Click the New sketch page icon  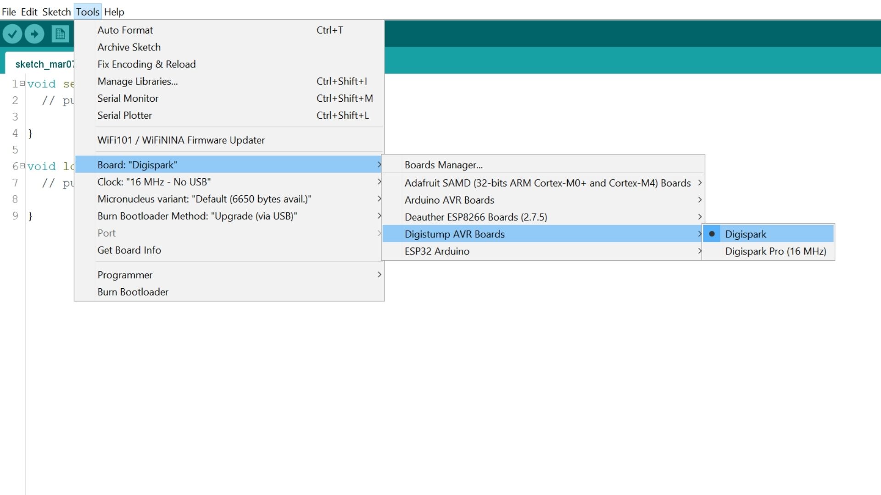click(x=60, y=34)
